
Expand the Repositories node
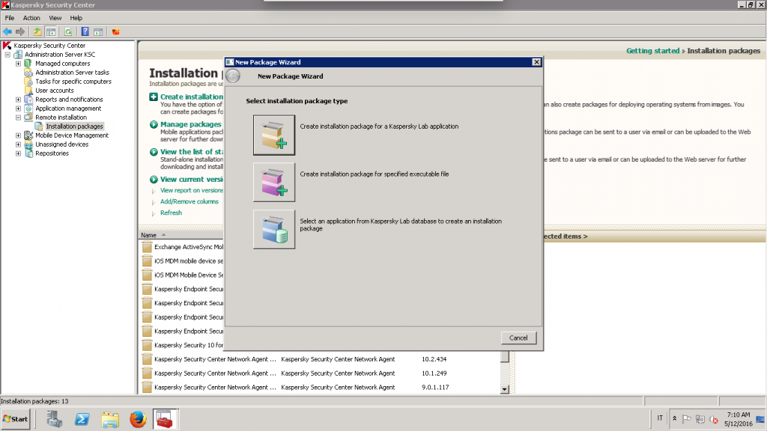click(x=18, y=153)
